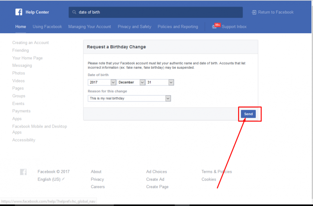Click the gray Facebook logo in the footer
Screen dimensions: 313x206
coord(23,172)
